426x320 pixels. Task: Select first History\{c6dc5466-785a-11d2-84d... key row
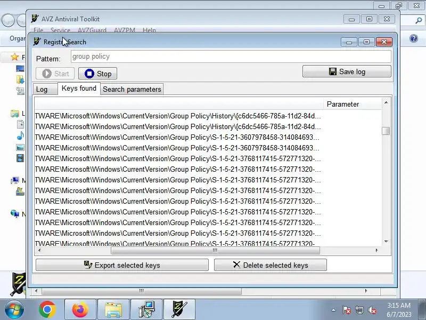coord(178,116)
